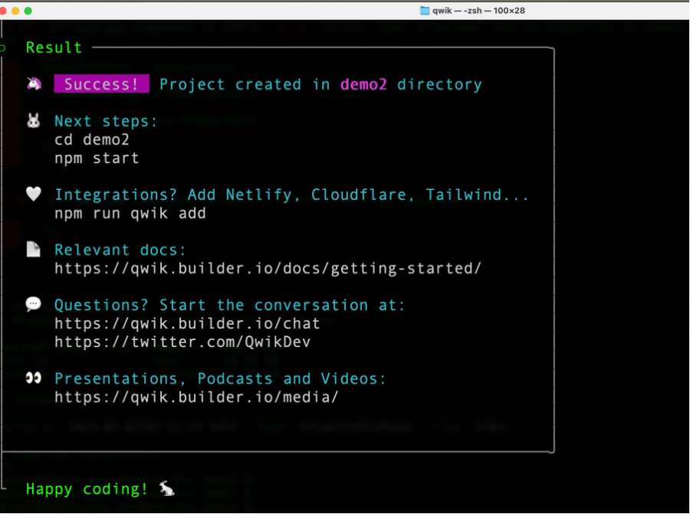The image size is (690, 514).
Task: Click the rabbit face emoji beside Next steps
Action: pos(34,120)
